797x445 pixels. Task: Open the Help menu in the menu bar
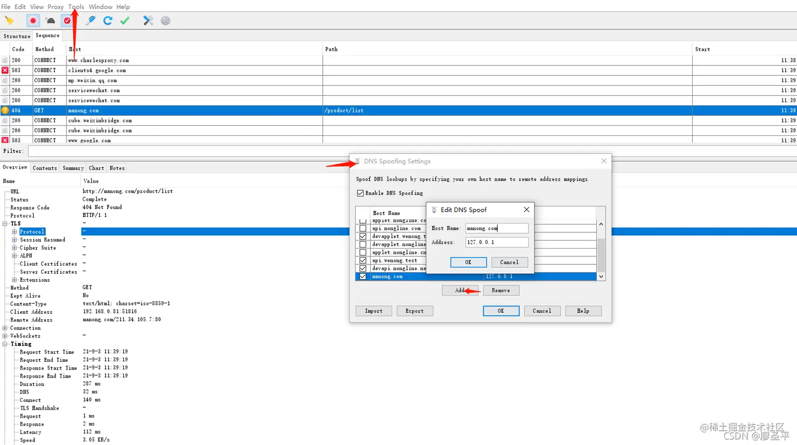(123, 7)
